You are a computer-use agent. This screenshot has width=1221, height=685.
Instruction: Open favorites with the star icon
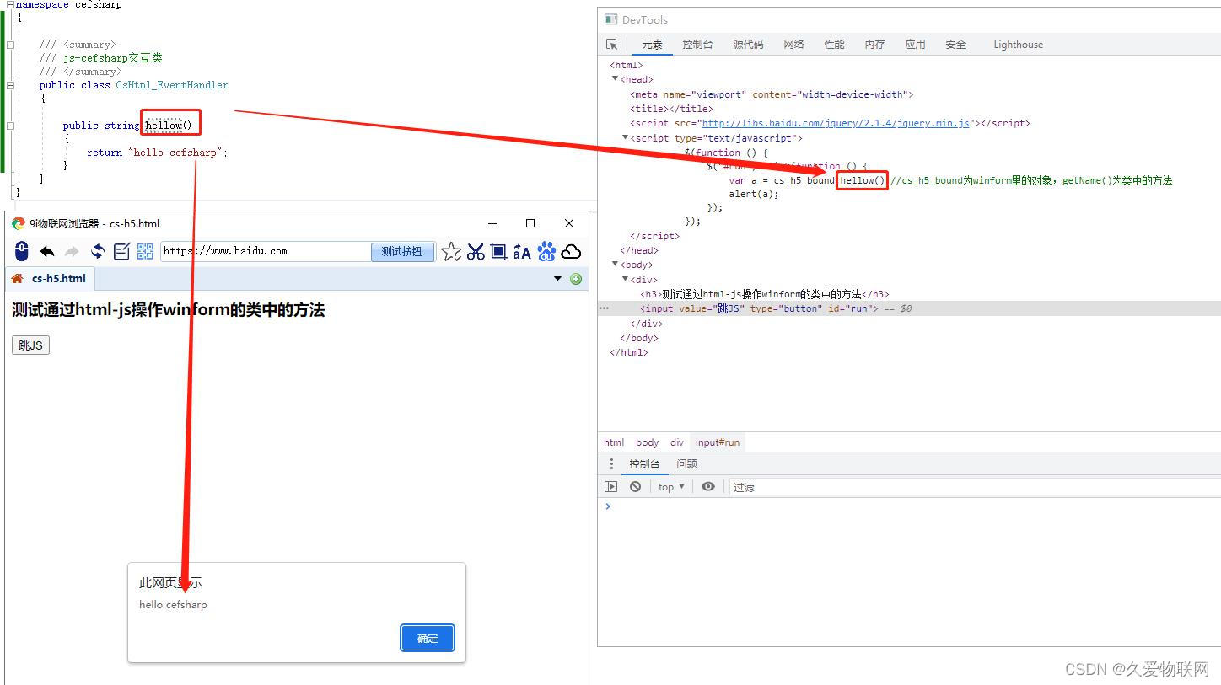pos(451,250)
